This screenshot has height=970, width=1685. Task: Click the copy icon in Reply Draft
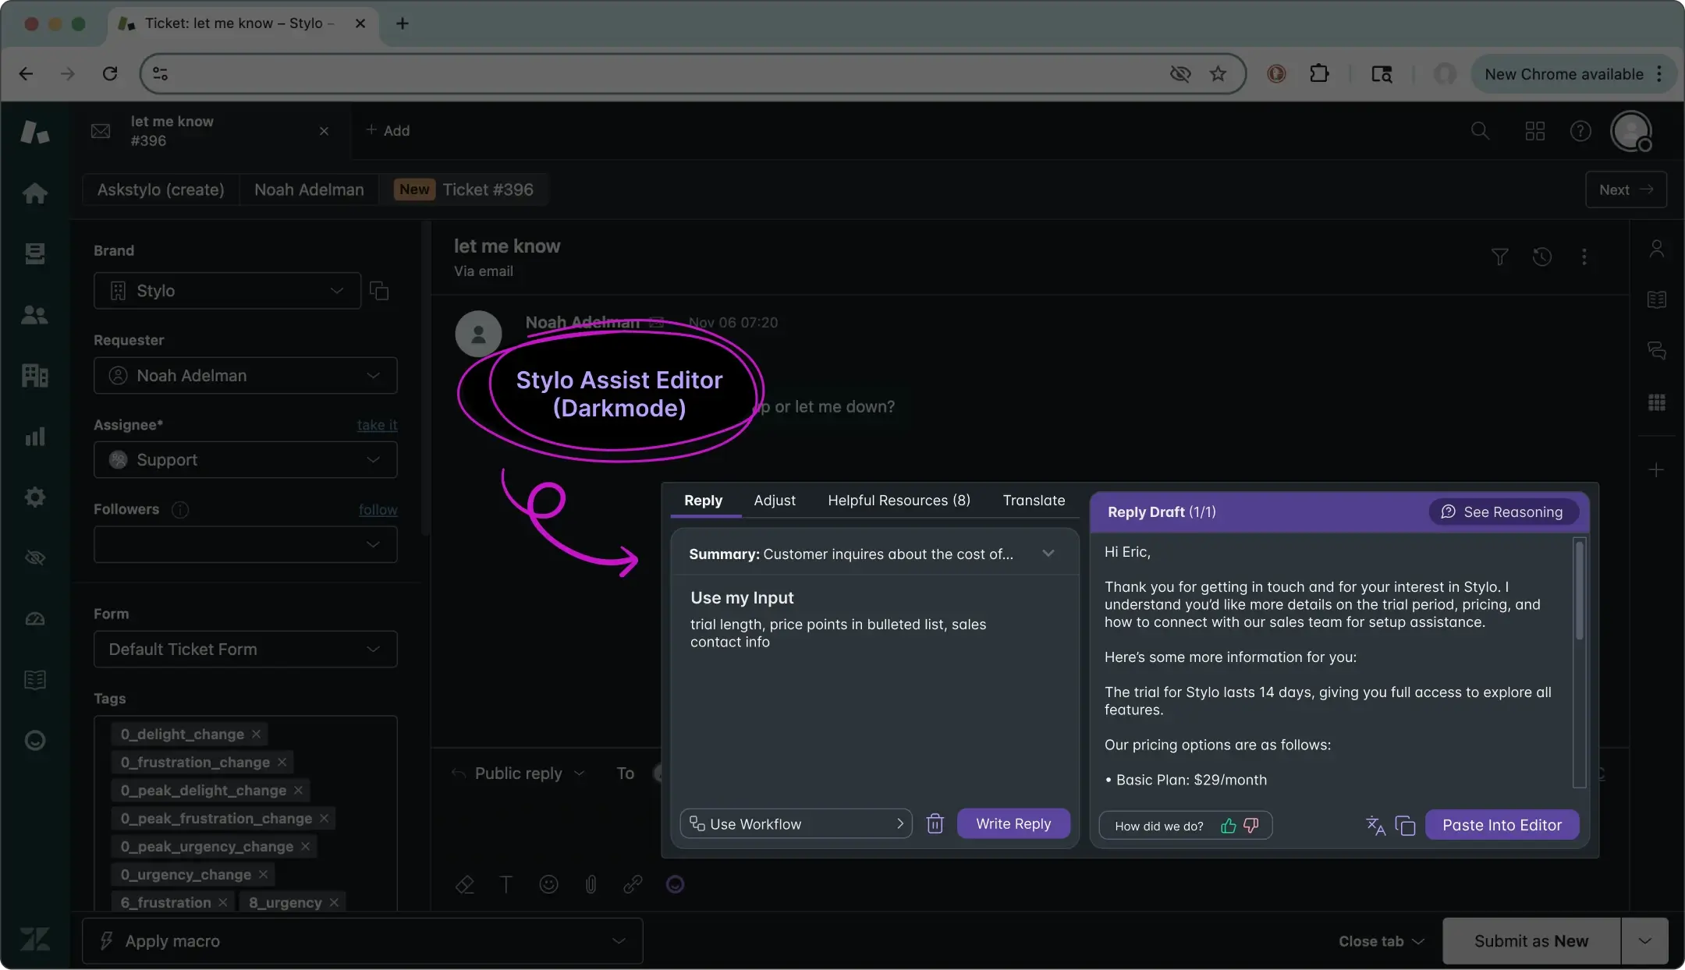coord(1405,825)
